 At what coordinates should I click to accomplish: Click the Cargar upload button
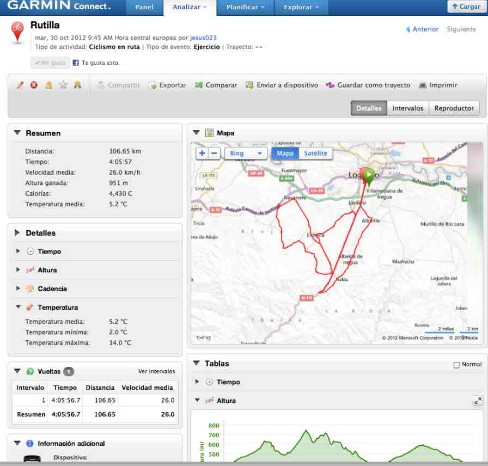coord(466,7)
